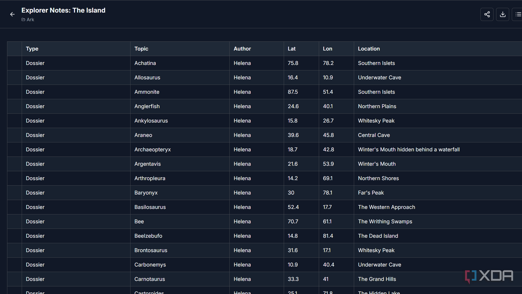522x294 pixels.
Task: Open the Ark folder breadcrumb
Action: pyautogui.click(x=28, y=20)
